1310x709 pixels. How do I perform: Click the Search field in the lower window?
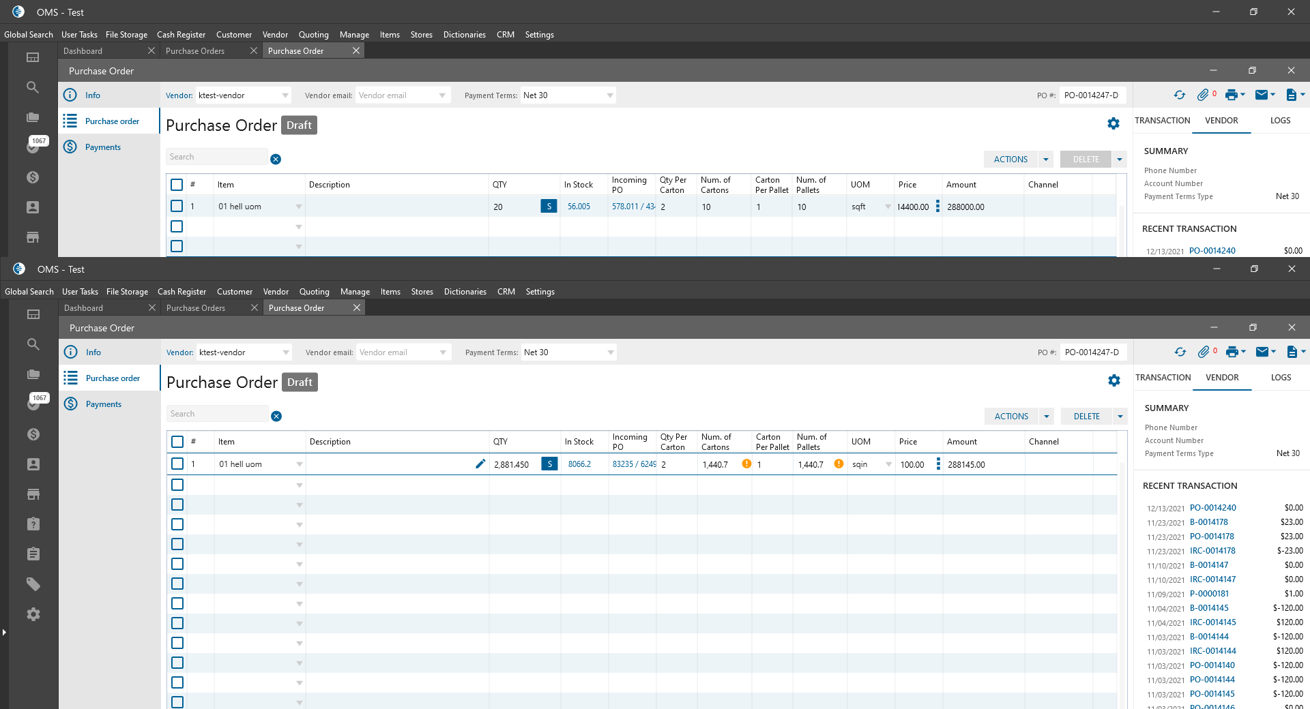point(217,414)
